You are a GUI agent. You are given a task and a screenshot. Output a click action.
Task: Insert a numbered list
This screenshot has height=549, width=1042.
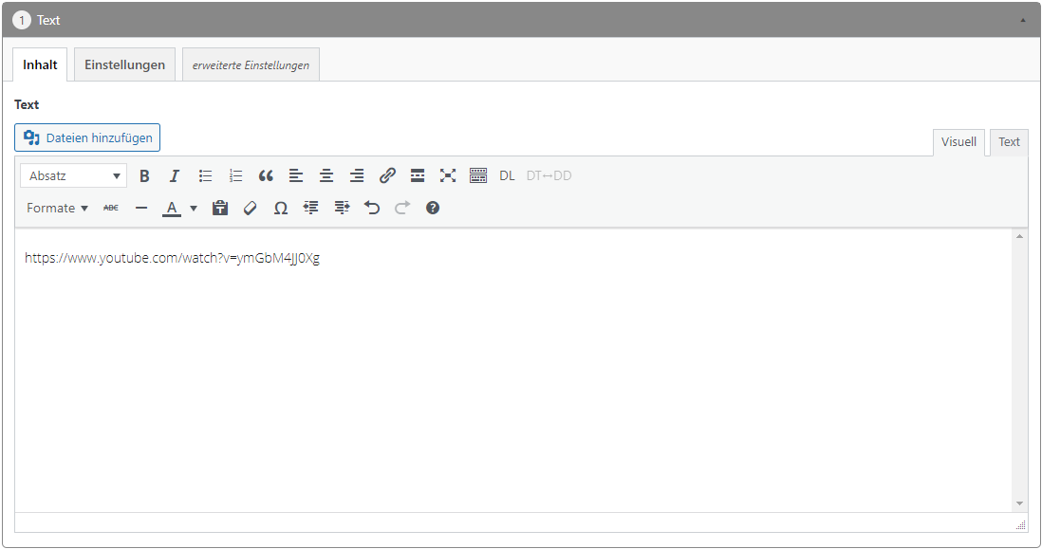235,175
